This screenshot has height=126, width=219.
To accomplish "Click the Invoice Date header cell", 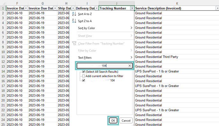I will point(17,8).
